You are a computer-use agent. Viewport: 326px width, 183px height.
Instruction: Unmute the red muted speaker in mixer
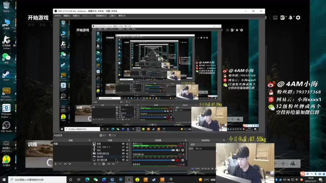pos(178,160)
